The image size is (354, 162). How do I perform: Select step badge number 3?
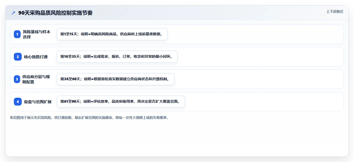pyautogui.click(x=17, y=79)
